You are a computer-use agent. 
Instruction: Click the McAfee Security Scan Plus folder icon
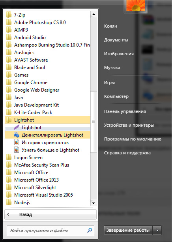[9, 165]
